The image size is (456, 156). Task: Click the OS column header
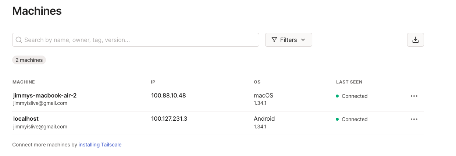(x=257, y=82)
